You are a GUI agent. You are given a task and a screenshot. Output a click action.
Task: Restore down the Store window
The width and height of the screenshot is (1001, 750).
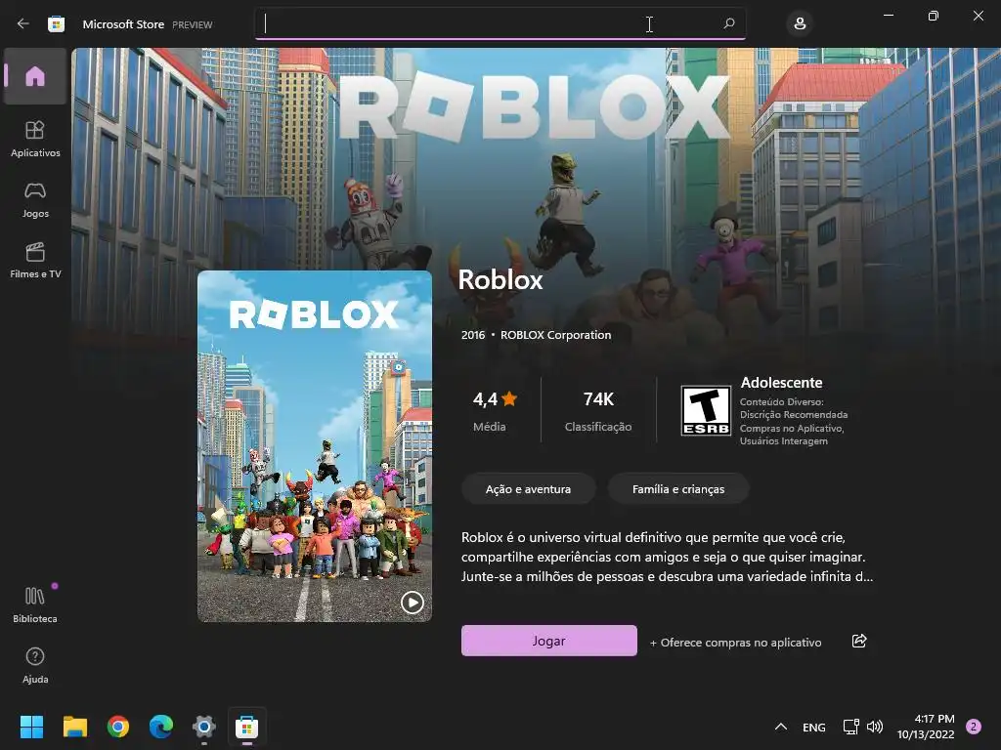pyautogui.click(x=934, y=16)
